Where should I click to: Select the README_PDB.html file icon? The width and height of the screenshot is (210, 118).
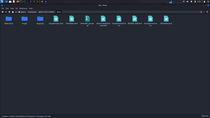pos(135,19)
